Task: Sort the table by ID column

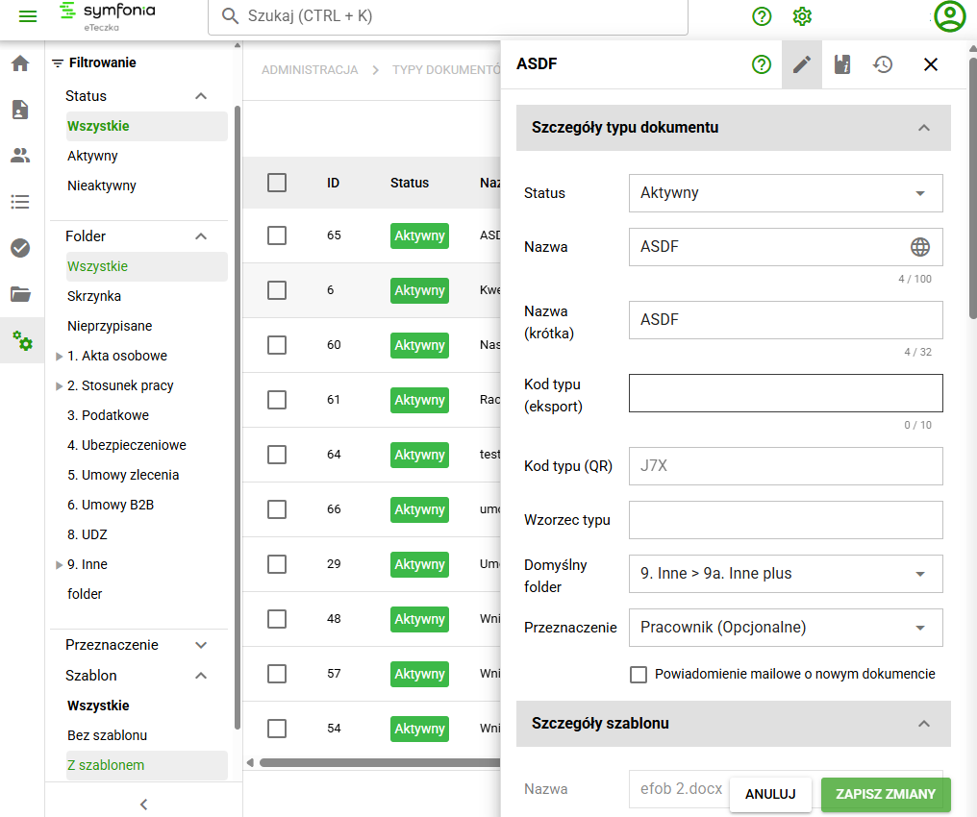Action: click(x=334, y=183)
